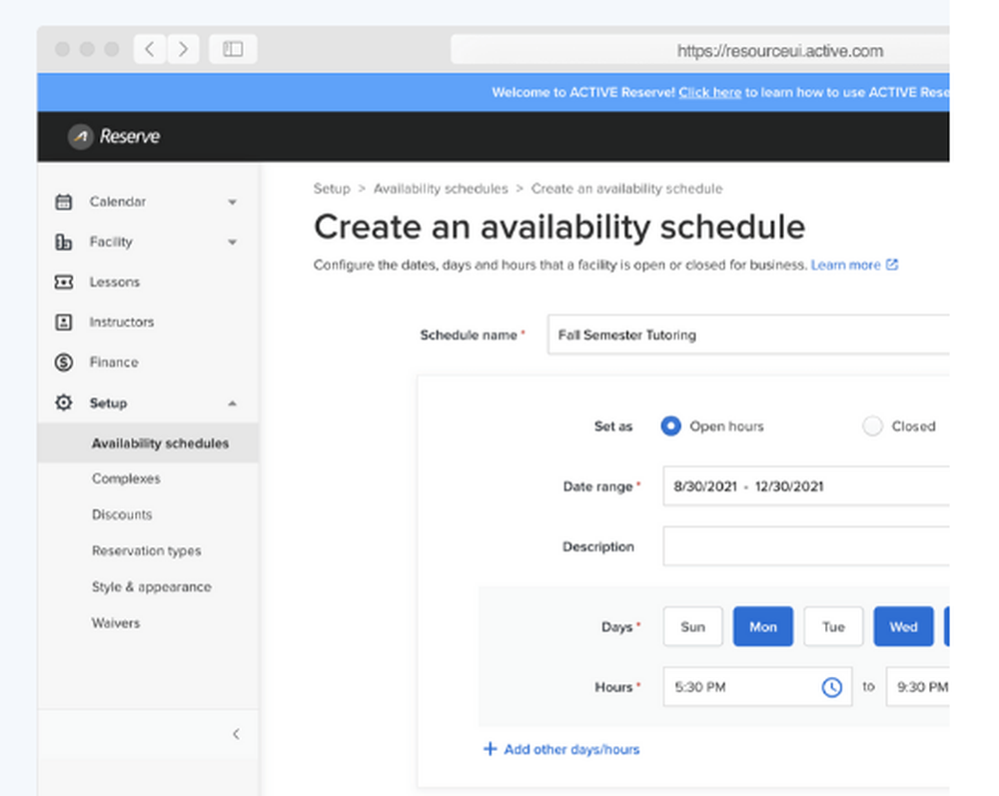Viewport: 999px width, 796px height.
Task: Collapse the sidebar with the left chevron
Action: [237, 734]
